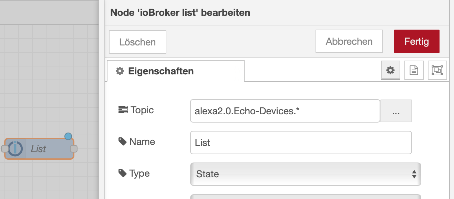
Task: Open the Type dropdown showing State
Action: (x=306, y=174)
